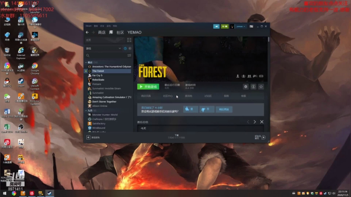Open the Community Hub link
Screen dimensions: 351x197
pos(168,96)
